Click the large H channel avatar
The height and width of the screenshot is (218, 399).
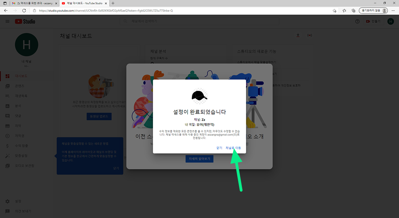(x=26, y=45)
